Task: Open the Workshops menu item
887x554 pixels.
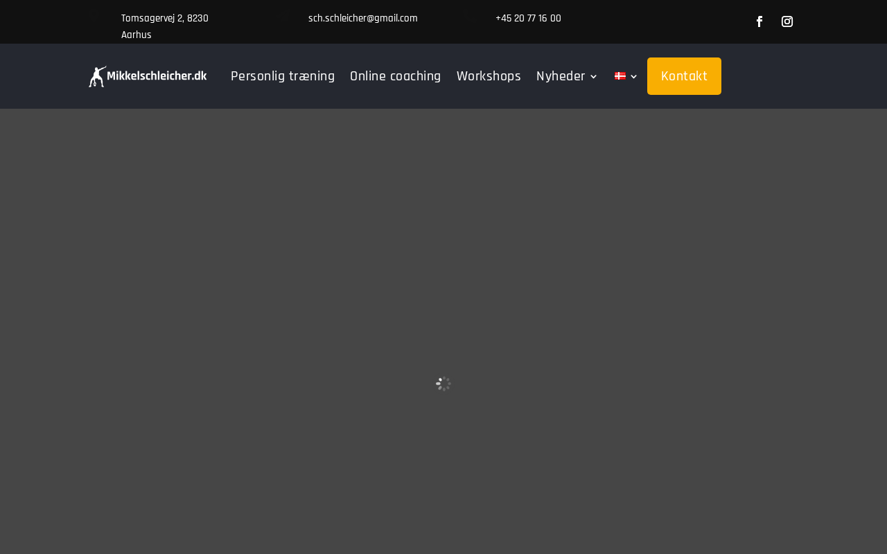Action: [489, 76]
